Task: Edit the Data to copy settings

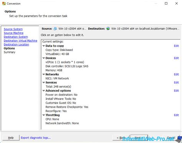Action: [x=176, y=46]
